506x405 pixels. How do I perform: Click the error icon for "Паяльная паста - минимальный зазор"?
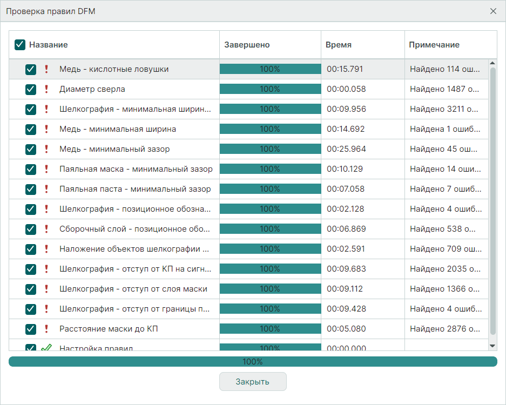tap(46, 189)
